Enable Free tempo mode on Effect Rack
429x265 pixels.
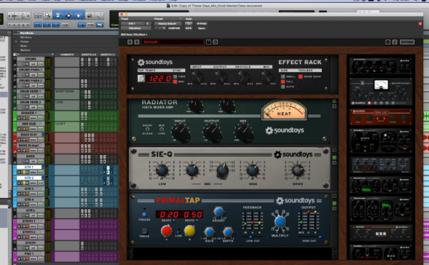[x=175, y=76]
